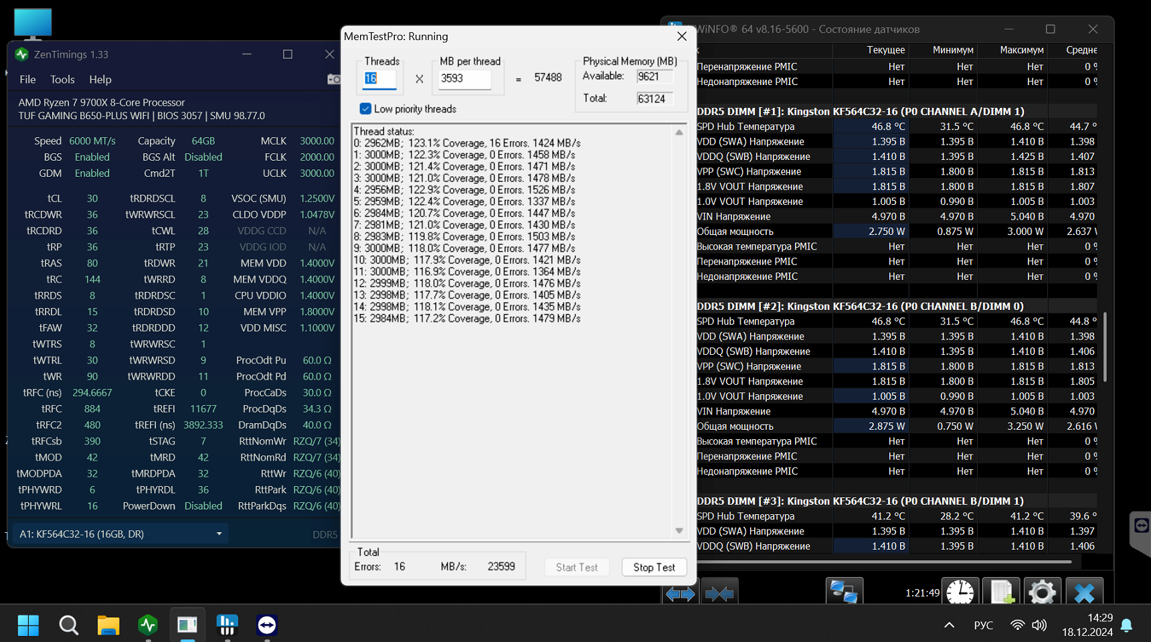The image size is (1151, 642).
Task: Click the HWiNFO vertical scrollbar thumb
Action: click(1105, 347)
